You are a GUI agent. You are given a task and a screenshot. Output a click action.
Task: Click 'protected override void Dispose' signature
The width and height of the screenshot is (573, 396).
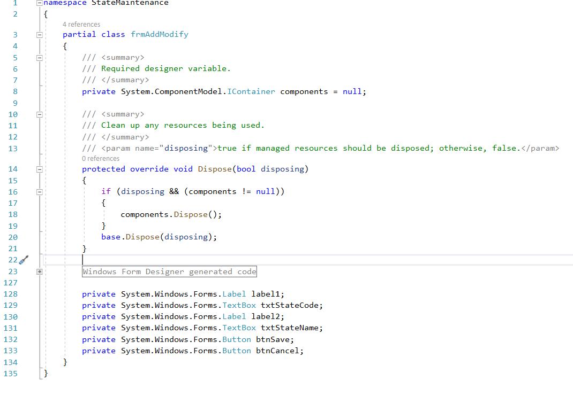[x=195, y=169]
